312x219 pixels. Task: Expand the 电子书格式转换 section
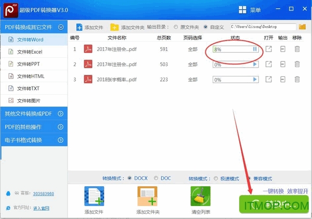pyautogui.click(x=60, y=140)
